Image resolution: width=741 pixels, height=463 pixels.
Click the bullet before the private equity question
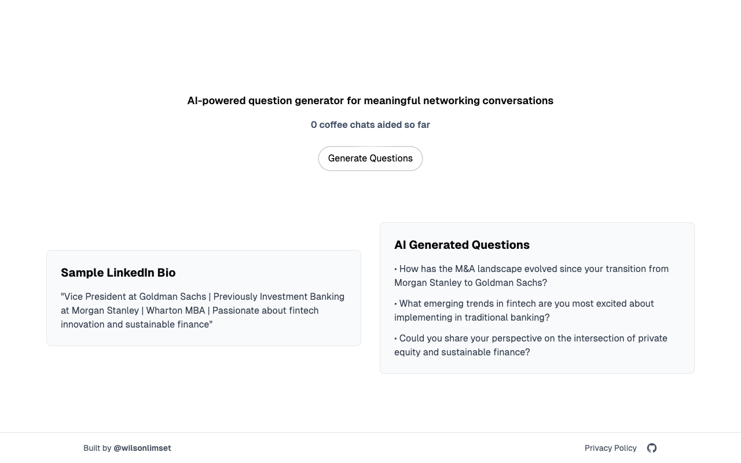coord(396,339)
